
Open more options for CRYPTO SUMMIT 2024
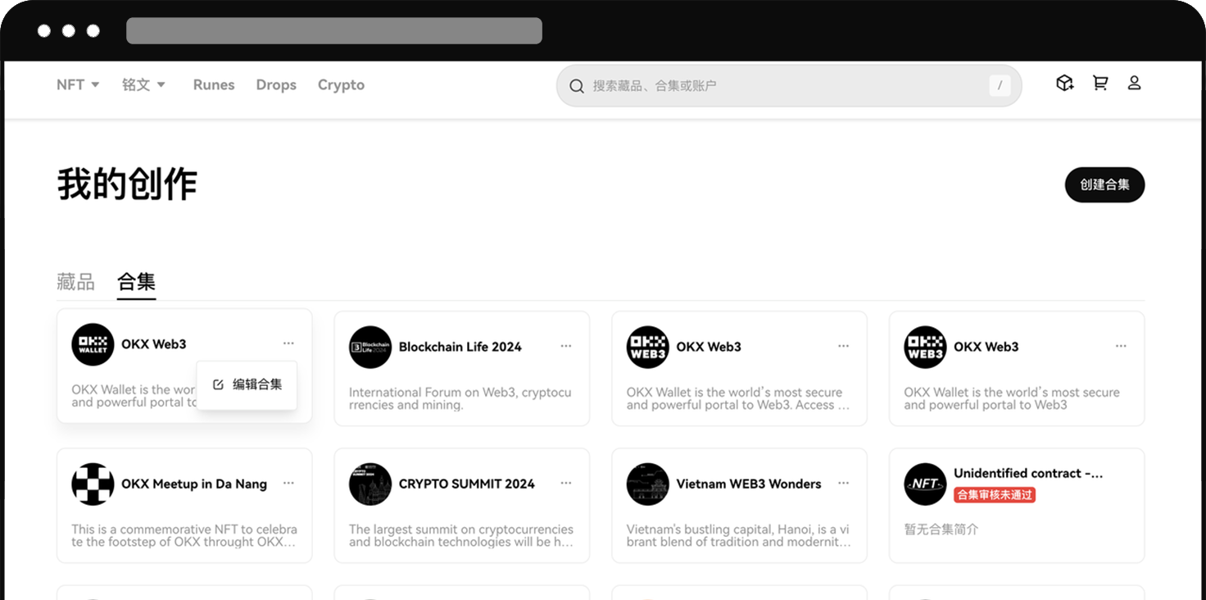click(566, 483)
